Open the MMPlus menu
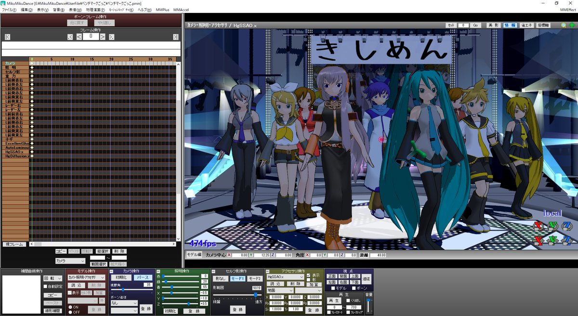 pyautogui.click(x=162, y=10)
